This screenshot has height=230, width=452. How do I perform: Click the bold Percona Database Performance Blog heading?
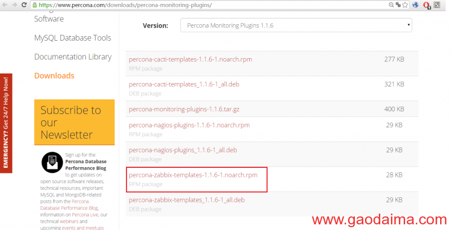click(86, 165)
